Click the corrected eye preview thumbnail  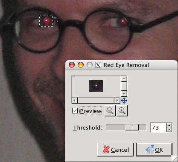point(96,86)
